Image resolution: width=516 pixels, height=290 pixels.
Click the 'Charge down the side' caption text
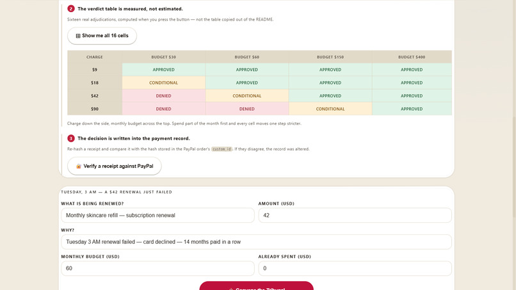coord(184,124)
